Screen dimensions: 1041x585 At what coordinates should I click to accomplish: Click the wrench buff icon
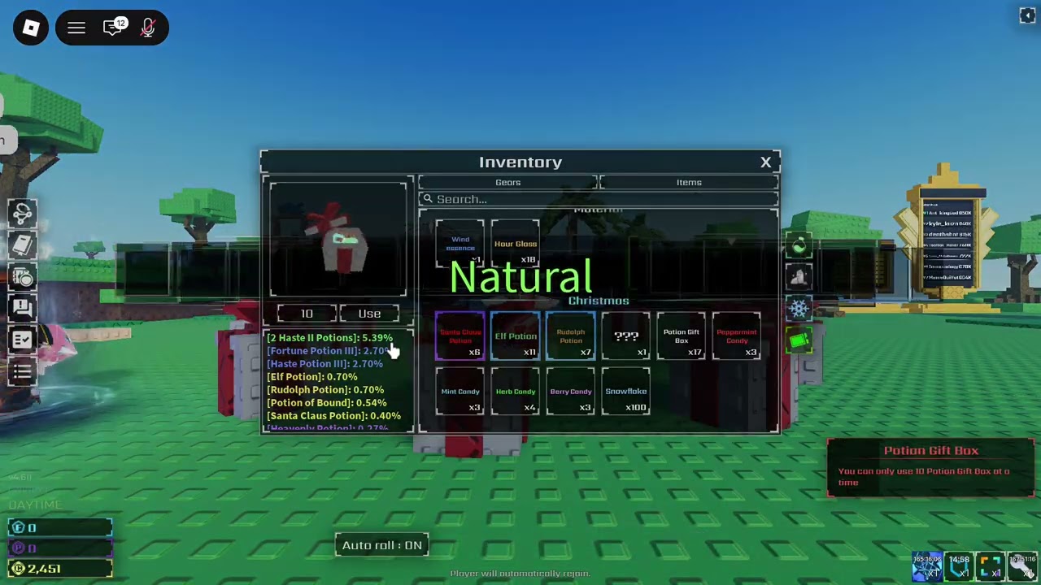[1022, 567]
